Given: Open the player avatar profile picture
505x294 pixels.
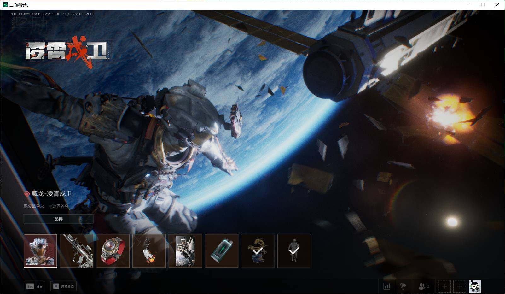Looking at the screenshot, I should pyautogui.click(x=475, y=286).
